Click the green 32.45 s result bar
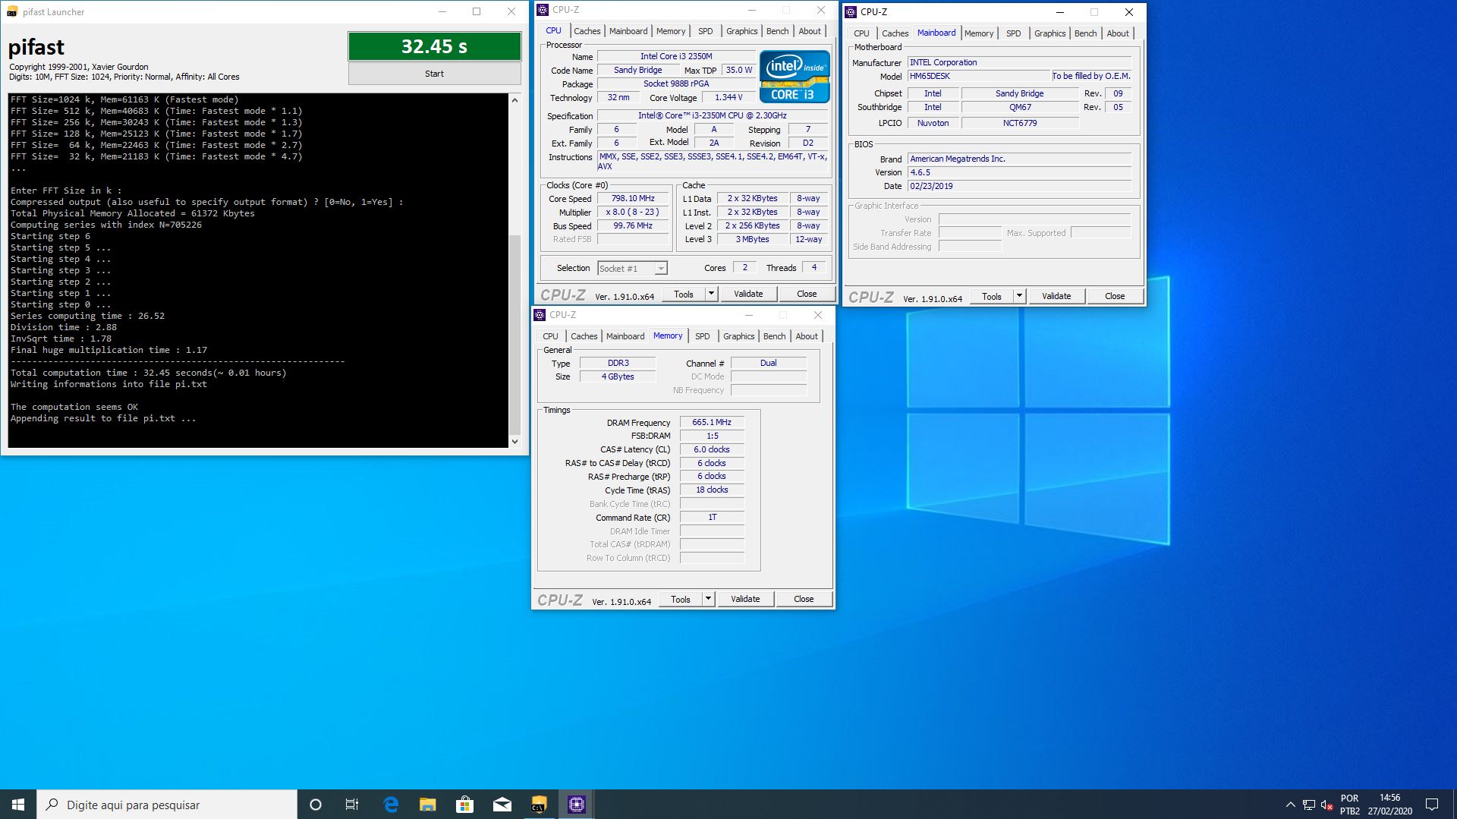 click(434, 46)
